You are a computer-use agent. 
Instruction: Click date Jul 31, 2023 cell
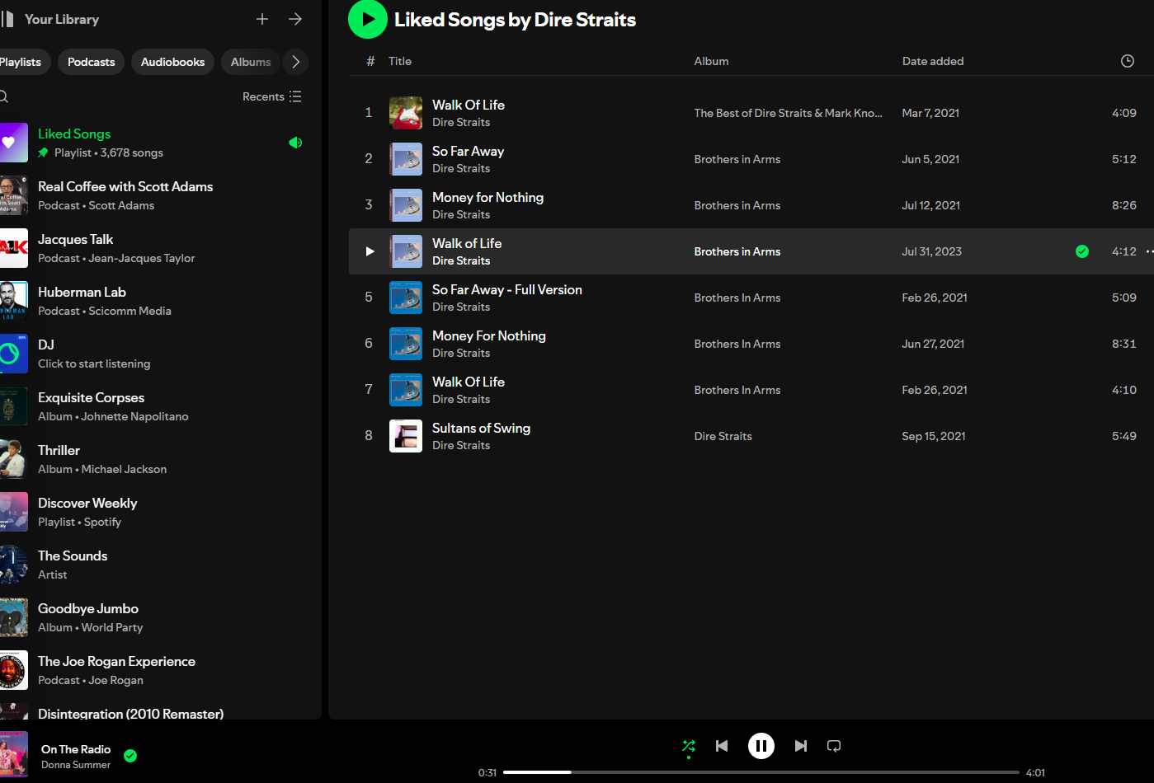tap(932, 251)
